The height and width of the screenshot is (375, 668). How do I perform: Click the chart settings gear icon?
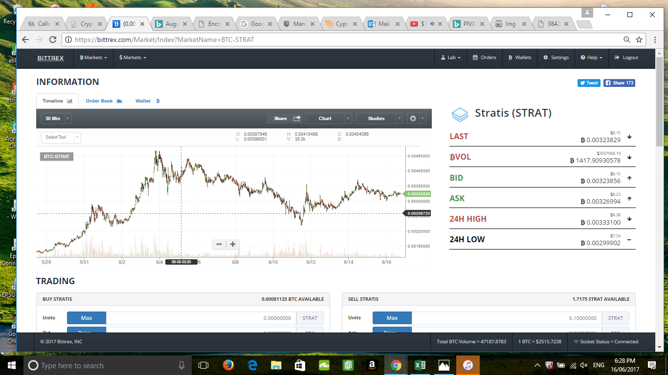click(413, 118)
